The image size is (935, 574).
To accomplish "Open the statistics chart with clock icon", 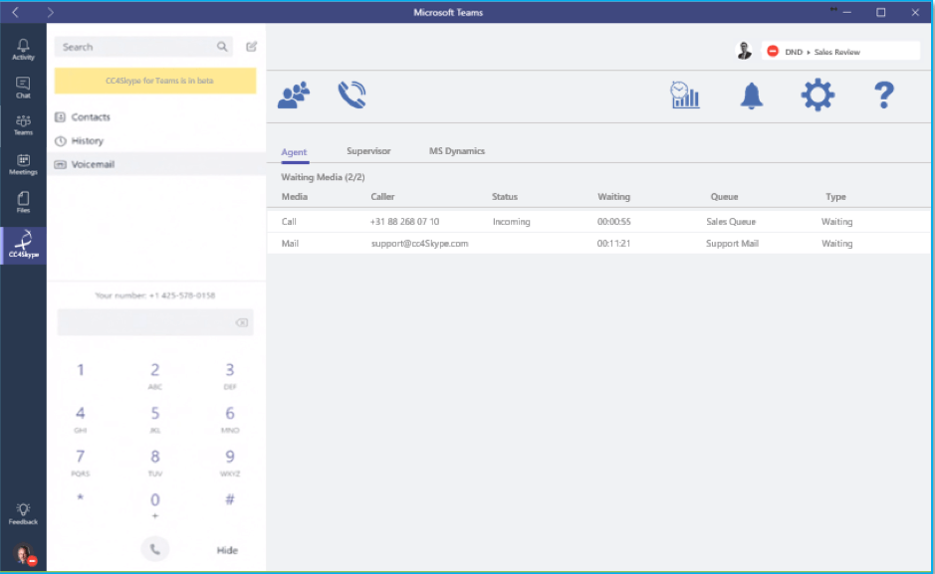I will point(684,96).
